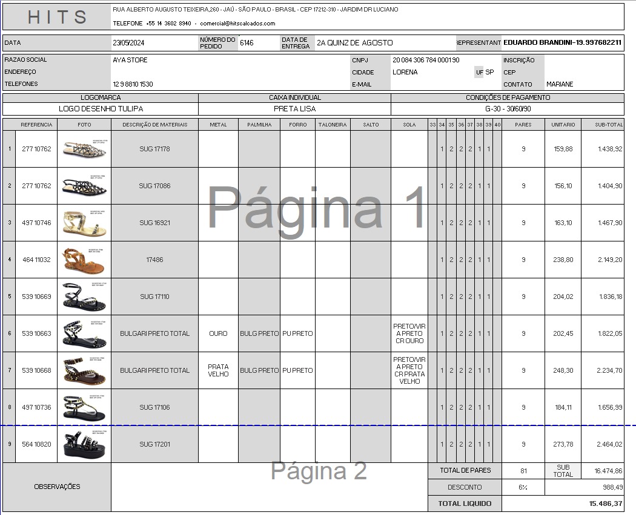Click the sandal photo in row 1
Viewport: 636px width, 515px height.
(84, 149)
